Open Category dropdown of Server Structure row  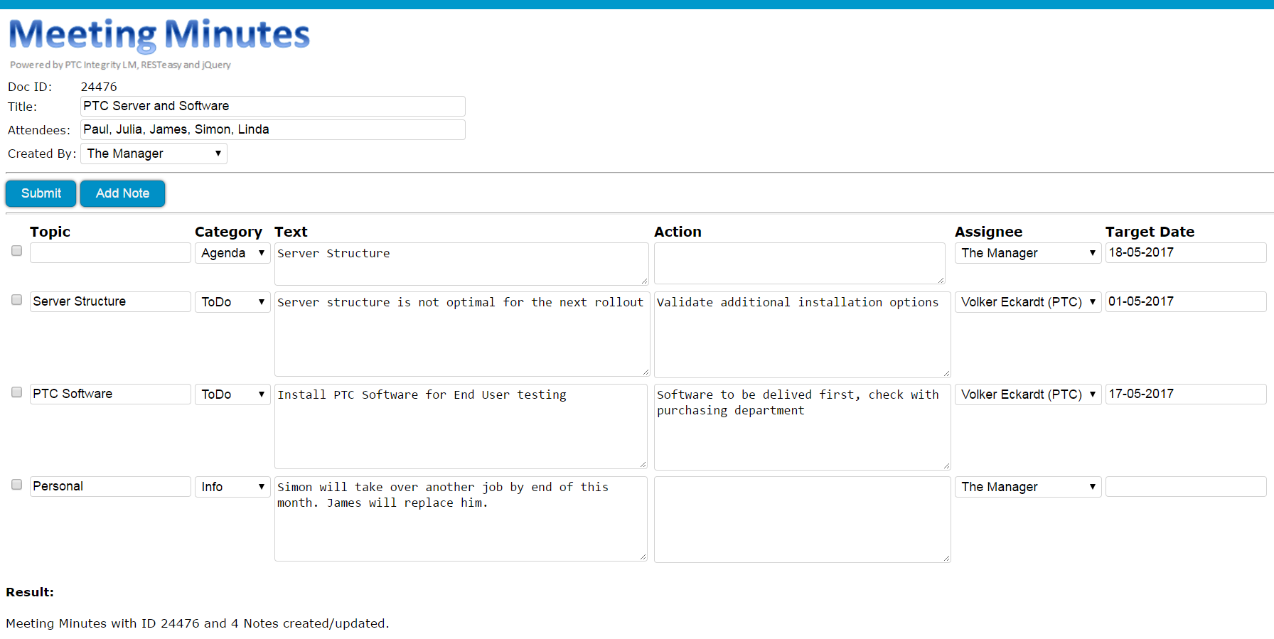click(232, 302)
